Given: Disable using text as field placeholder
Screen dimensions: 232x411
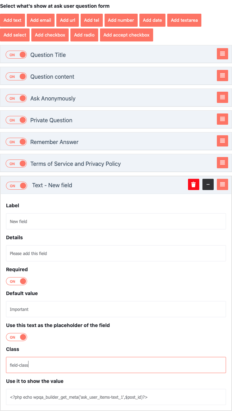Looking at the screenshot, I should click(x=16, y=337).
